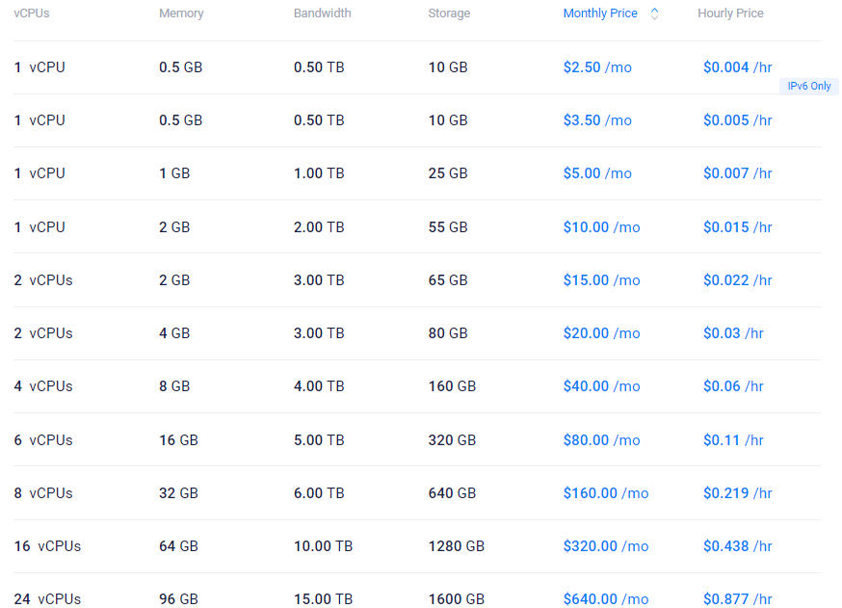
Task: Choose the $5.00 /mo plan price
Action: (597, 173)
